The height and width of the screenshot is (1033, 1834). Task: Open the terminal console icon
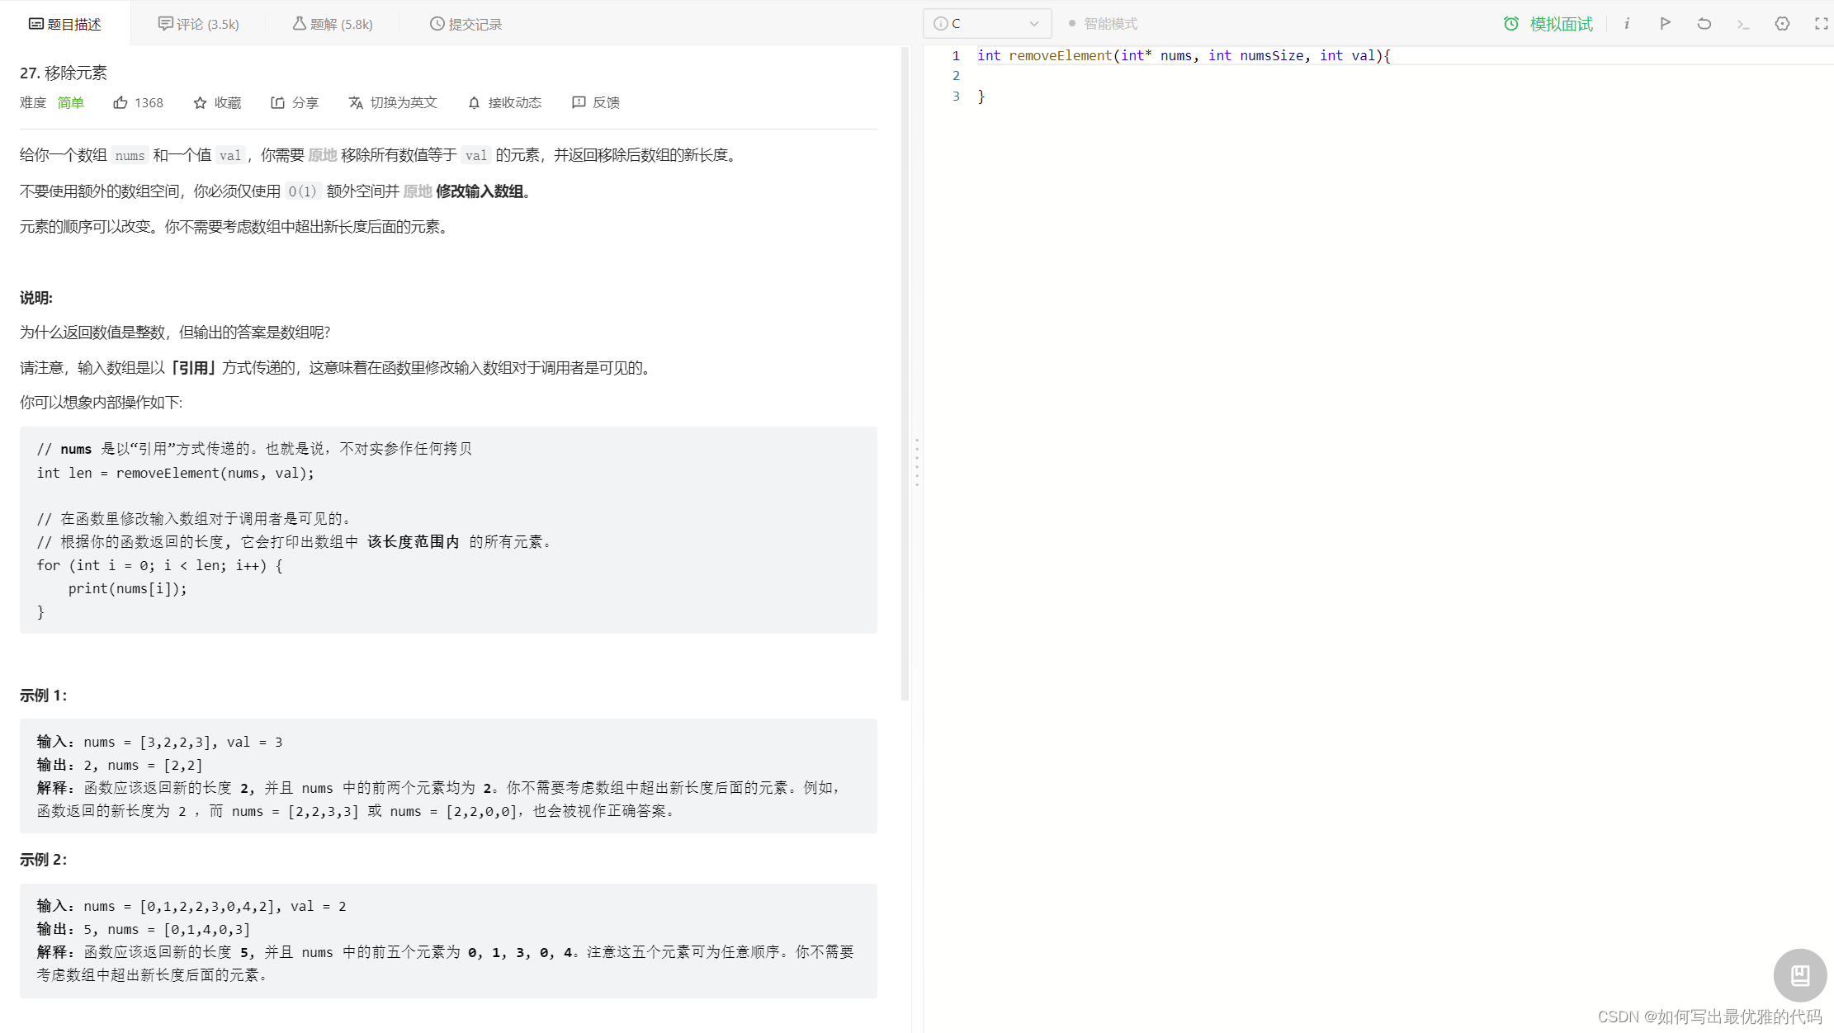[x=1743, y=24]
